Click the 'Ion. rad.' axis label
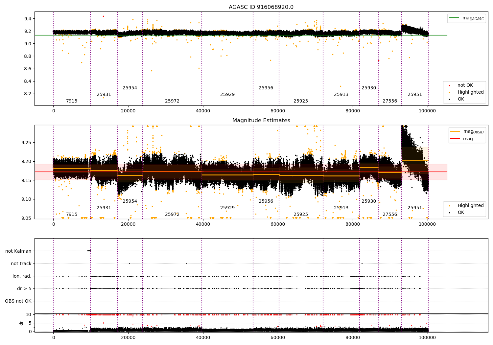This screenshot has height=345, width=493. click(x=22, y=276)
